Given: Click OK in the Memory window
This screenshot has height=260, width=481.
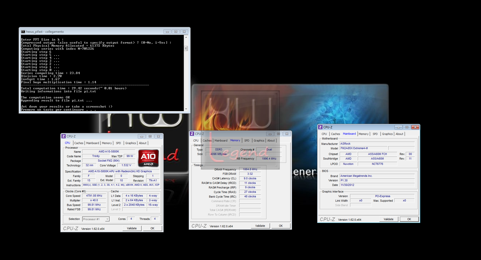Looking at the screenshot, I should 281,226.
